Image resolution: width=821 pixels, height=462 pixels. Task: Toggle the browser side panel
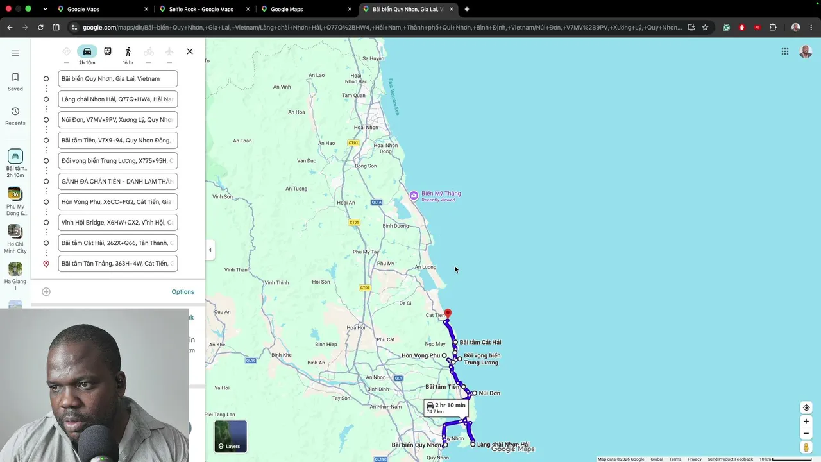56,27
